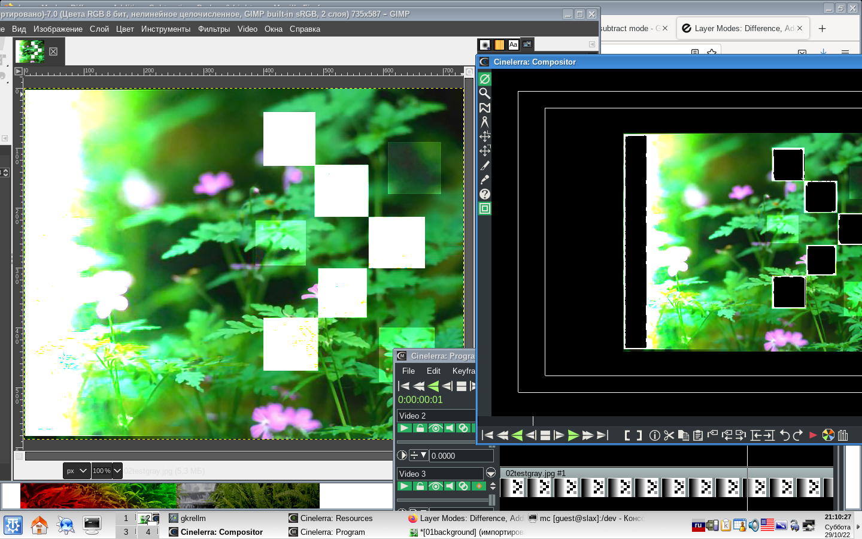The width and height of the screenshot is (862, 539).
Task: Select the edit mask tool in Compositor
Action: tap(485, 108)
